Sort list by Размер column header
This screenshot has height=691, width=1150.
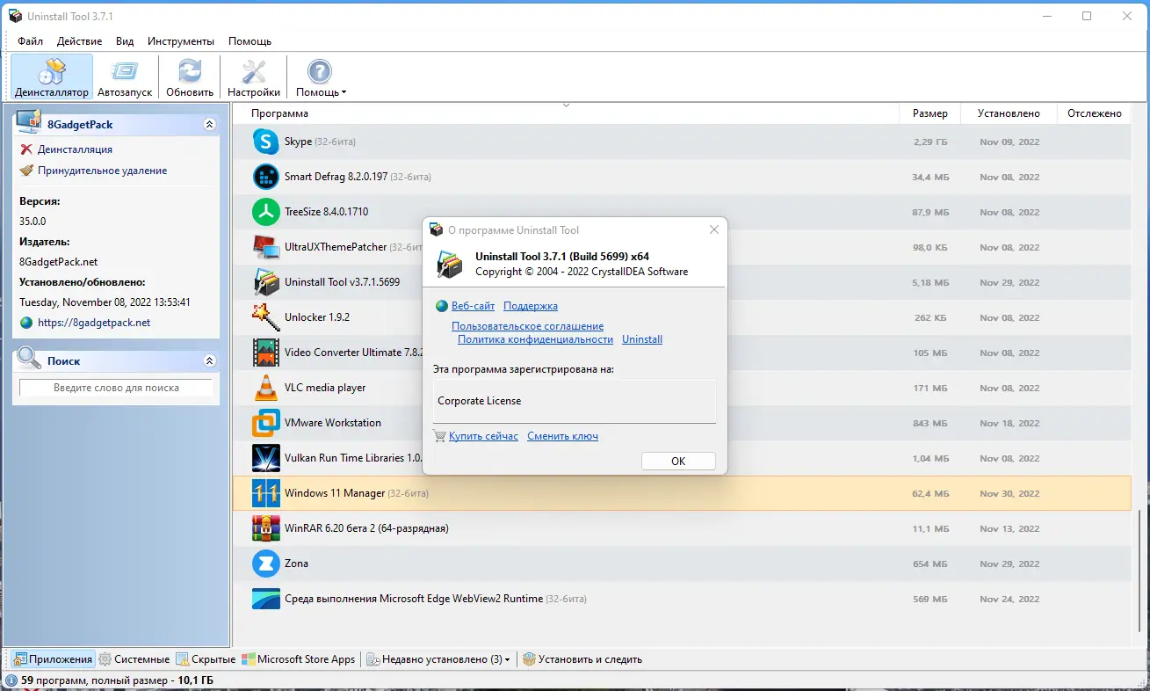coord(929,113)
